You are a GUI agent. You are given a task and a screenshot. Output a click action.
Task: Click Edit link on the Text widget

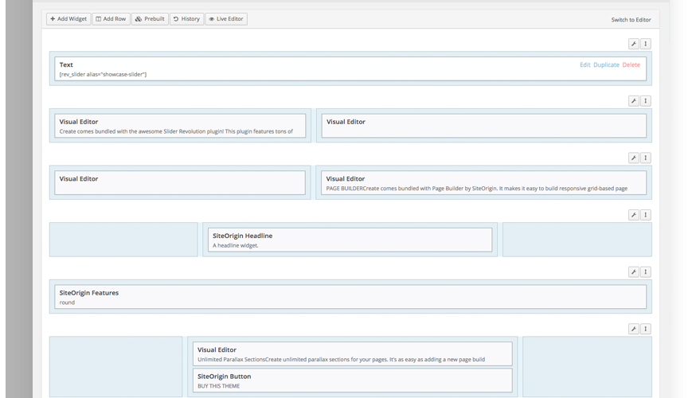click(x=585, y=64)
